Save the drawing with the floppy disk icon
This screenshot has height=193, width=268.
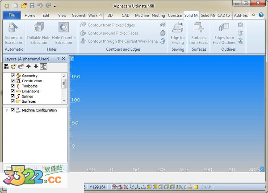point(32,6)
